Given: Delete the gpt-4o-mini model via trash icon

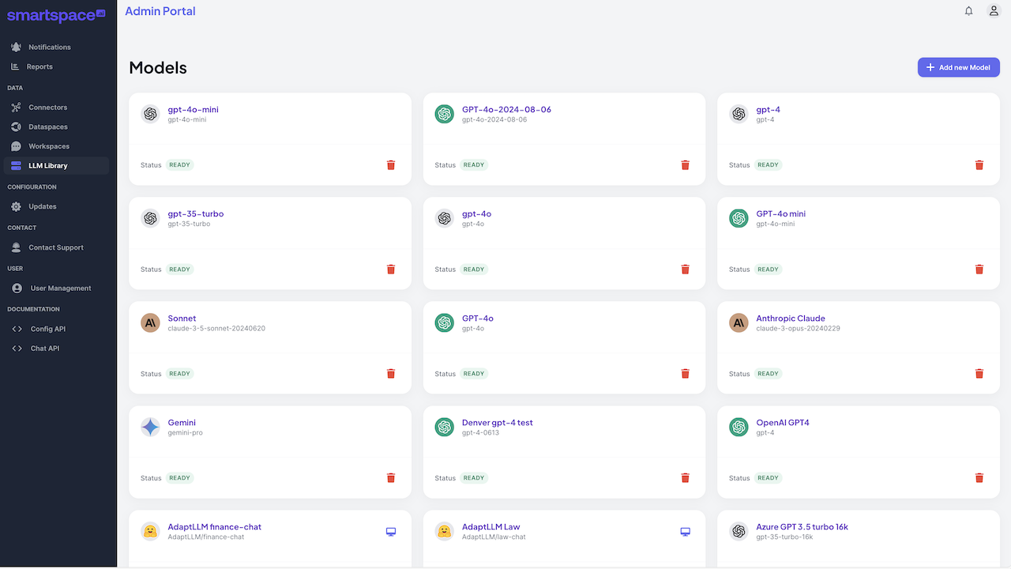Looking at the screenshot, I should pos(391,165).
